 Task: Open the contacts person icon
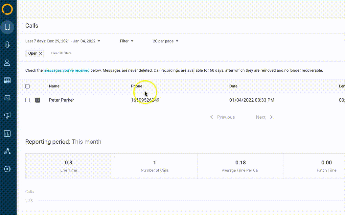(7, 63)
